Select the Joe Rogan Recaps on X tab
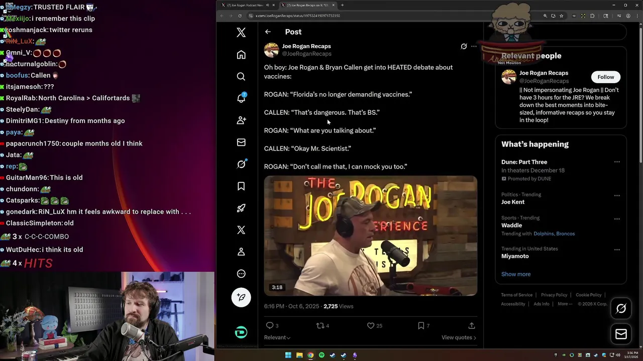Screen dimensions: 643x361 pyautogui.click(x=307, y=5)
